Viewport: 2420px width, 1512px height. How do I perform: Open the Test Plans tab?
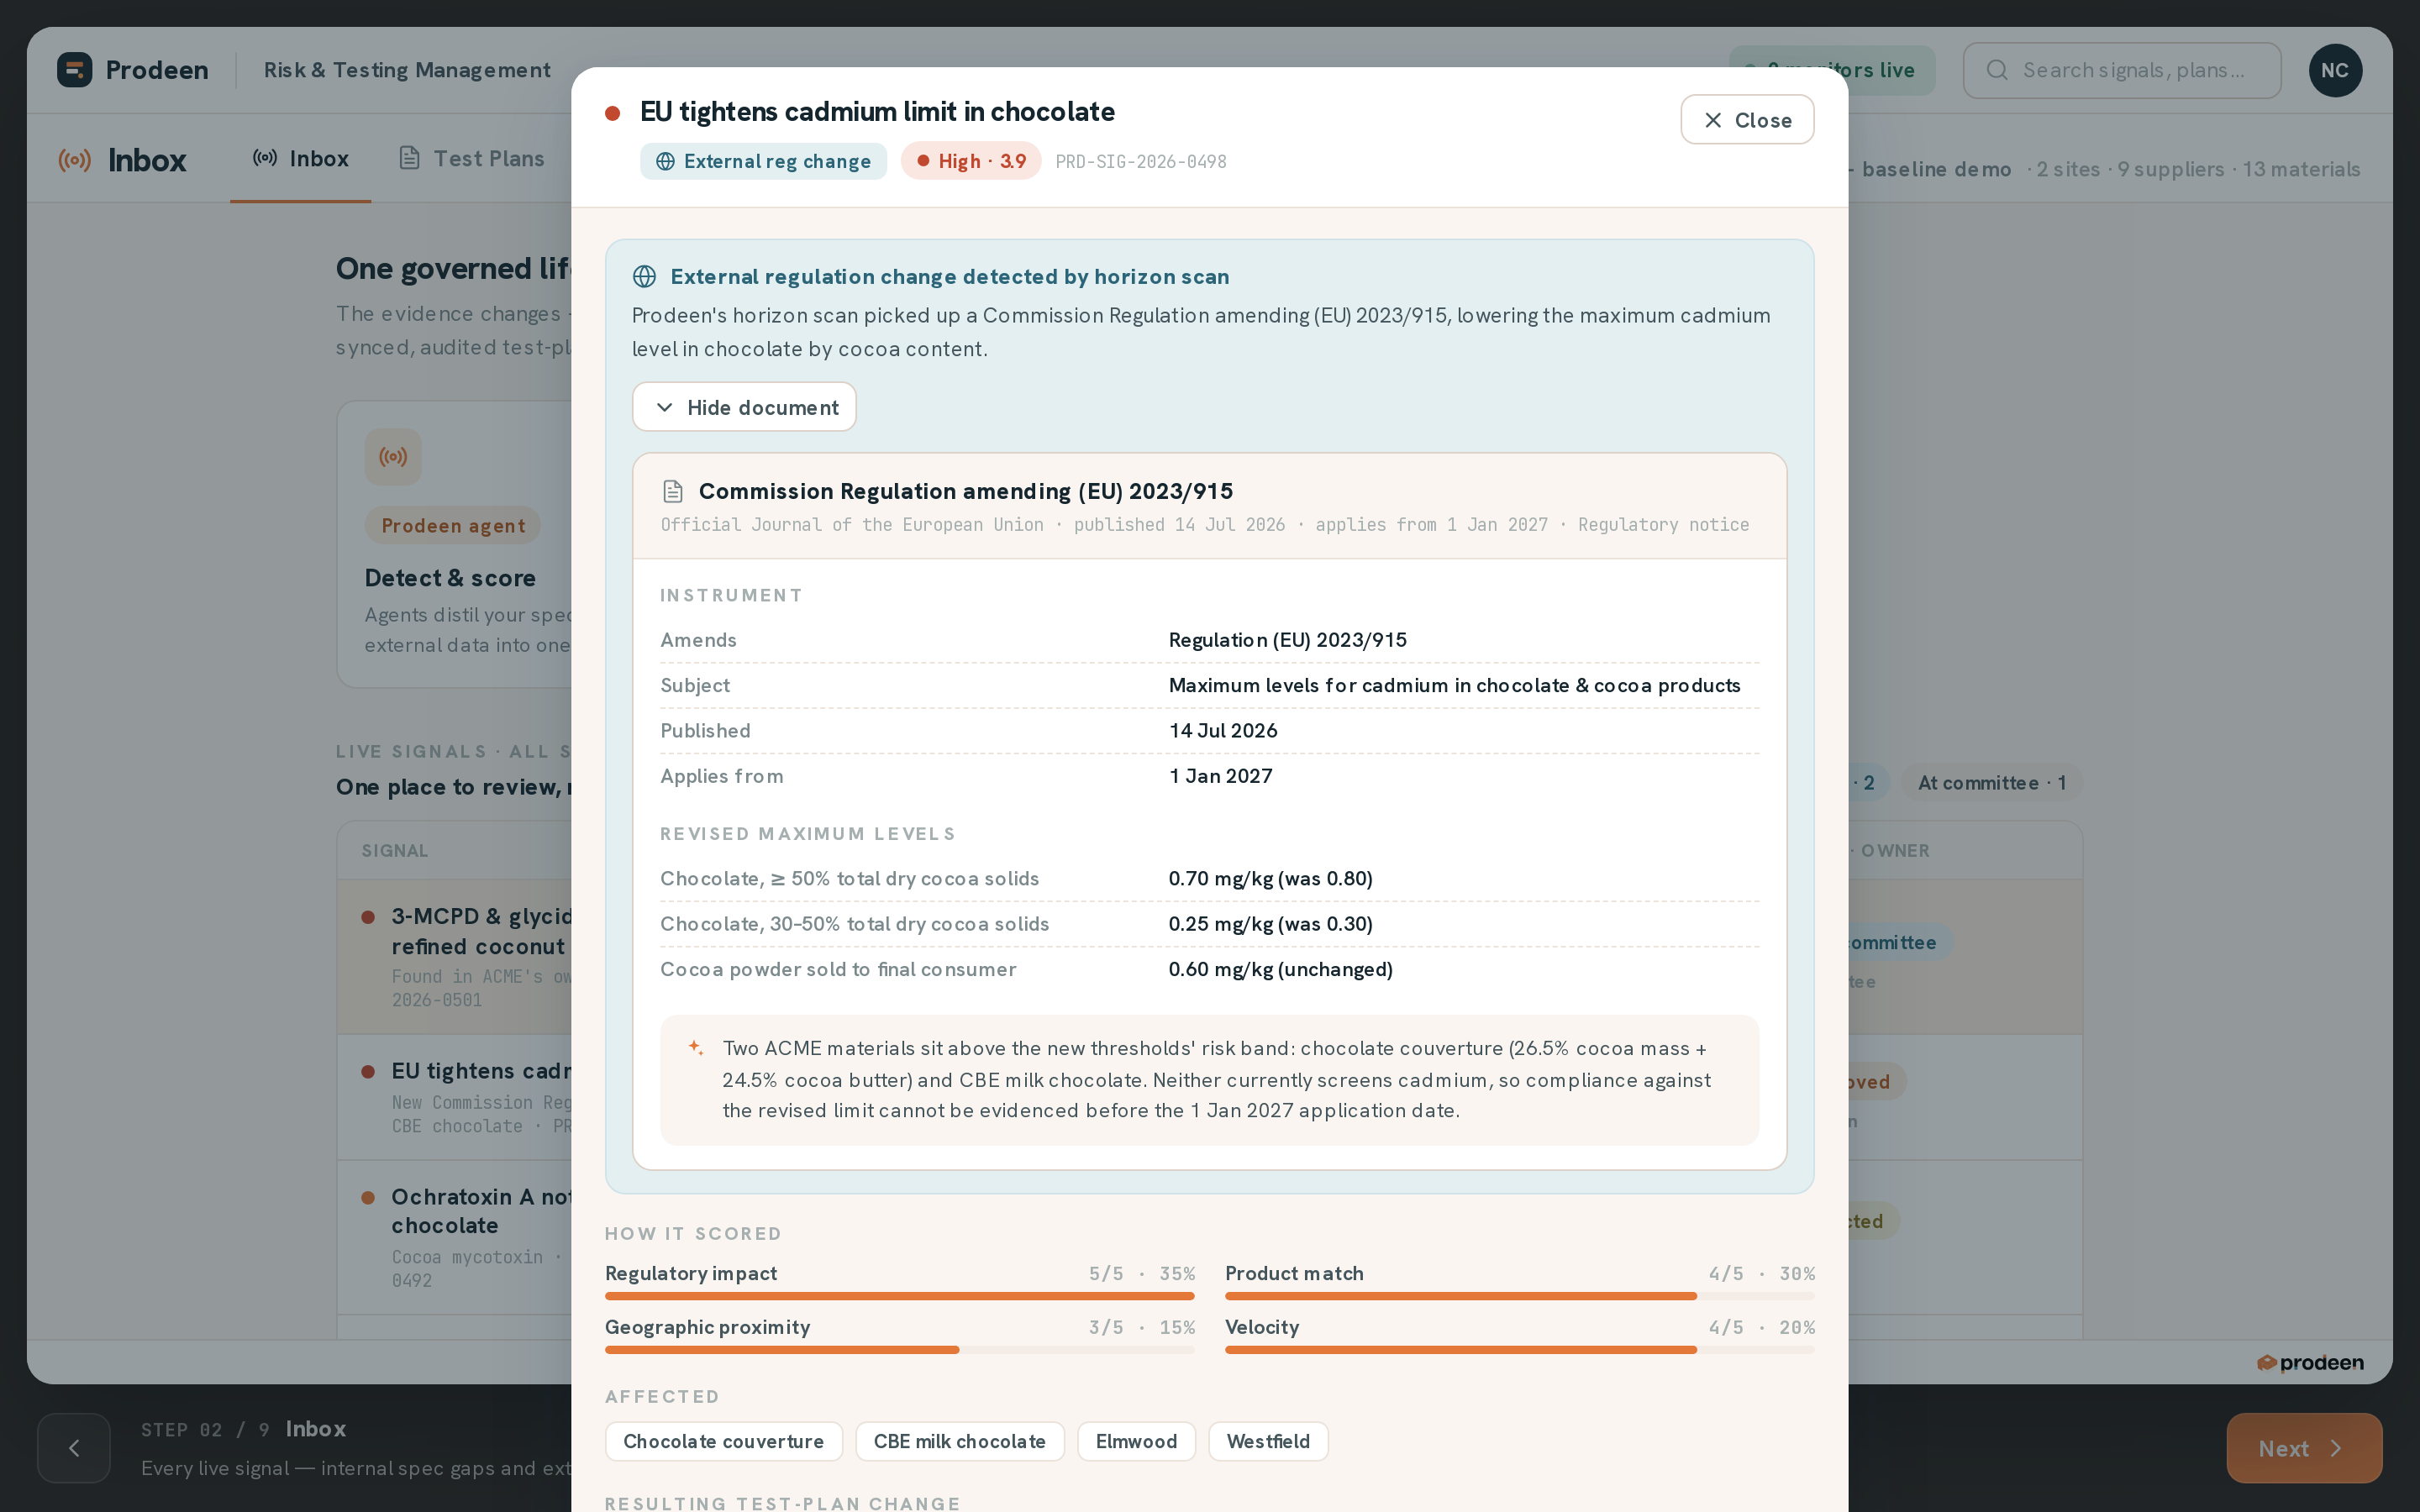click(x=471, y=158)
